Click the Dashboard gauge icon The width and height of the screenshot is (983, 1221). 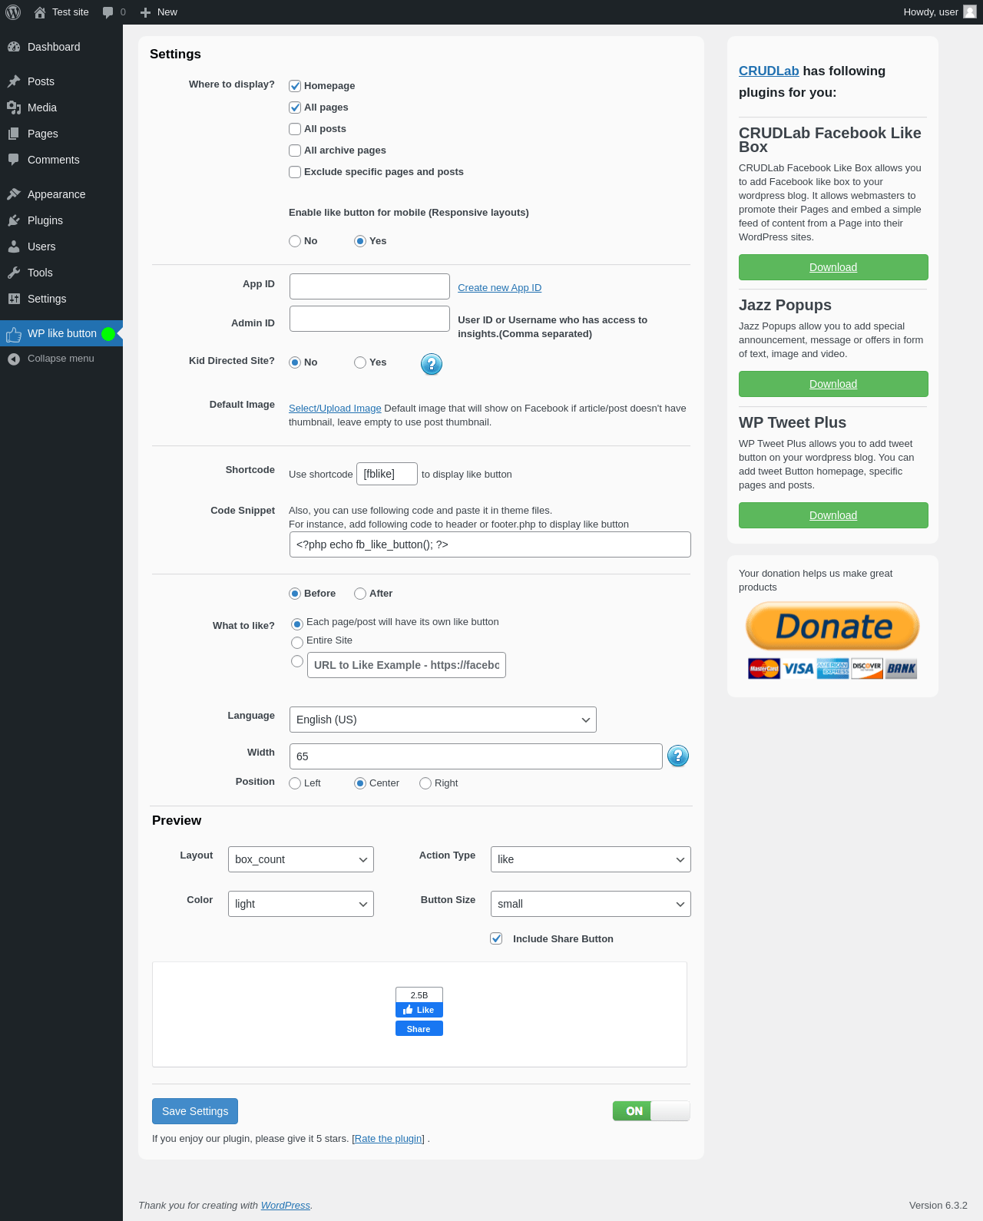point(14,47)
